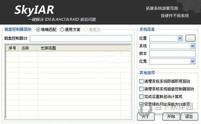Screen dimensions: 201x124
Task: Click the 名称 column header
Action: [28, 48]
